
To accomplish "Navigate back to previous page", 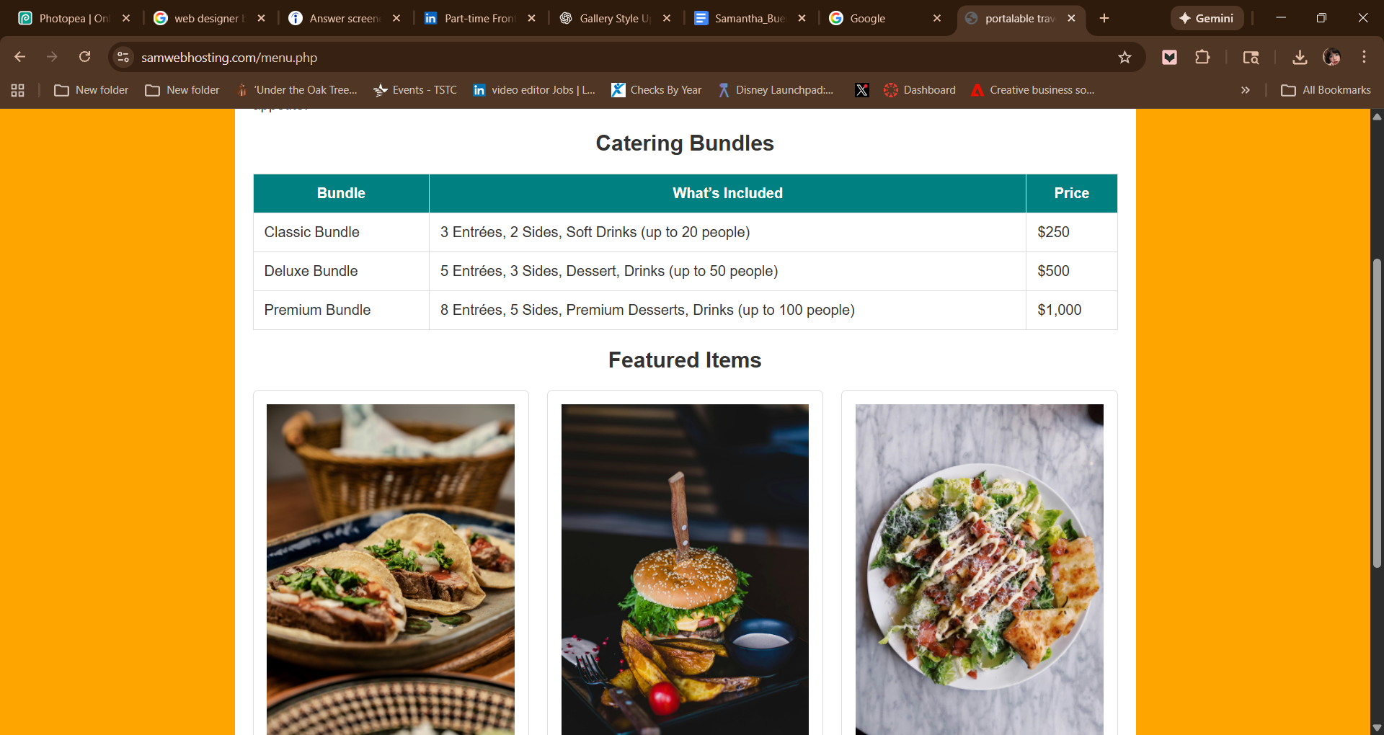I will pyautogui.click(x=19, y=57).
